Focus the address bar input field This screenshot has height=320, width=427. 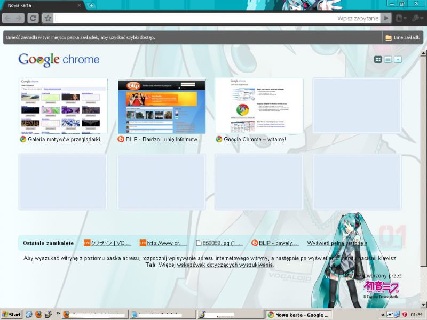click(217, 18)
